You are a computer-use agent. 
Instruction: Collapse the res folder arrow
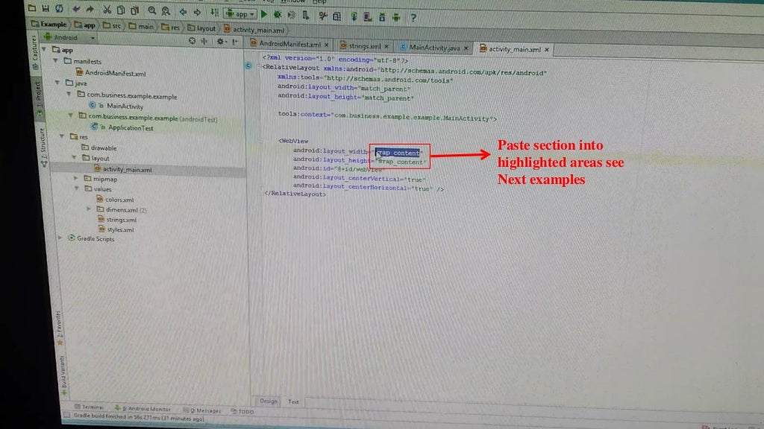(62, 136)
